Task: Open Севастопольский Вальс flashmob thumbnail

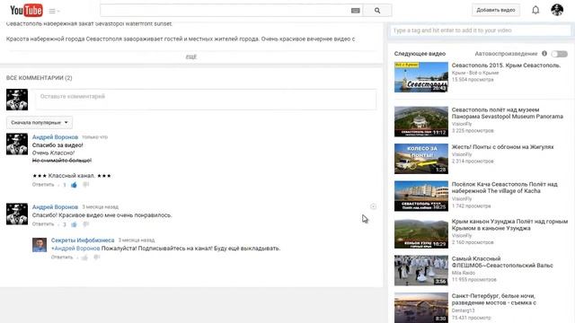Action: coord(421,270)
